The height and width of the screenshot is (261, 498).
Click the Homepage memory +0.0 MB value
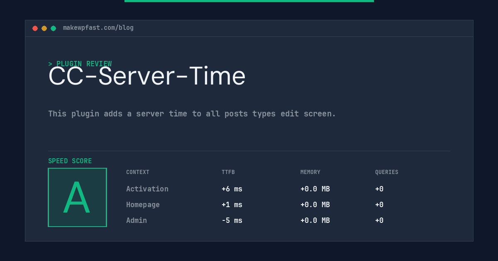pos(315,205)
